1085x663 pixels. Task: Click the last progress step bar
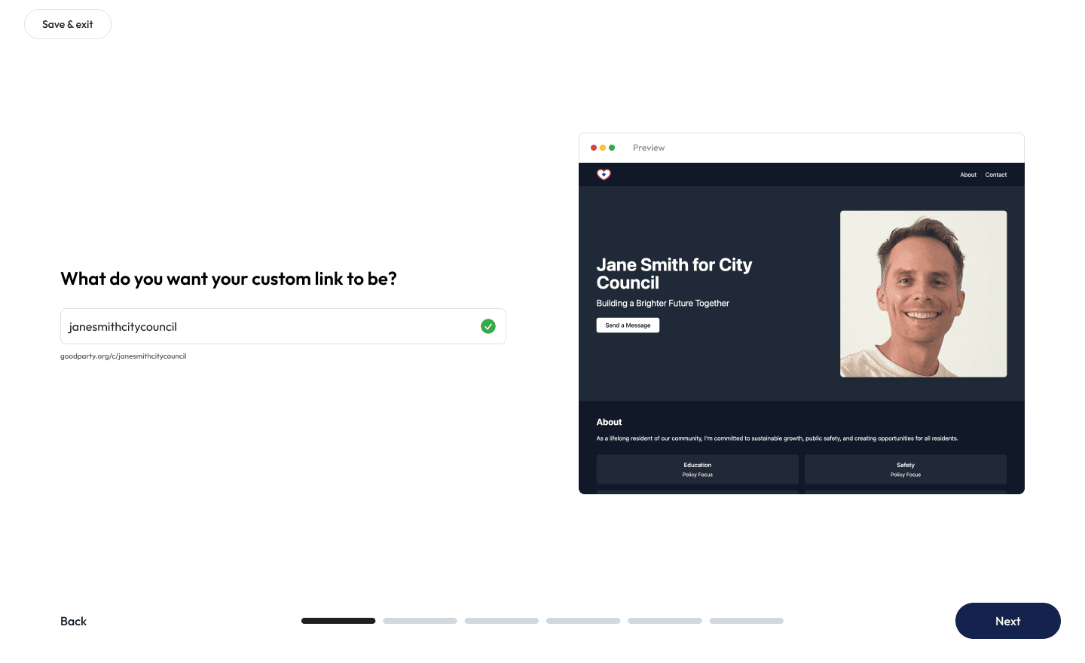(746, 621)
